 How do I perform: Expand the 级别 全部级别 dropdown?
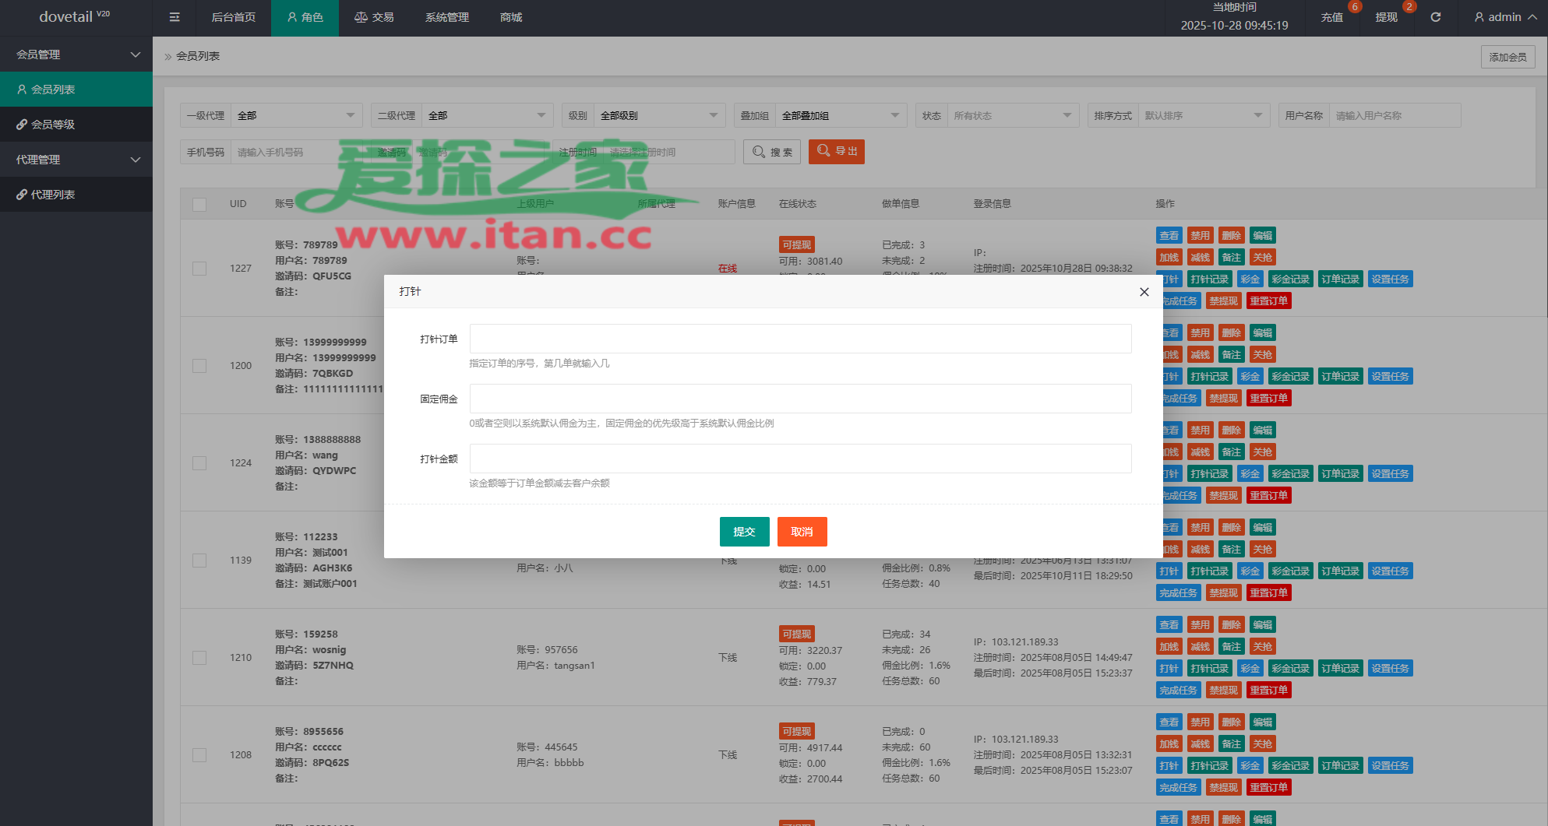pos(658,115)
